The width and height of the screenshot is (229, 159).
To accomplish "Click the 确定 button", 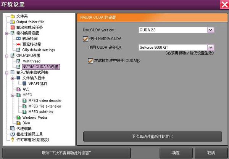I will point(176,153).
